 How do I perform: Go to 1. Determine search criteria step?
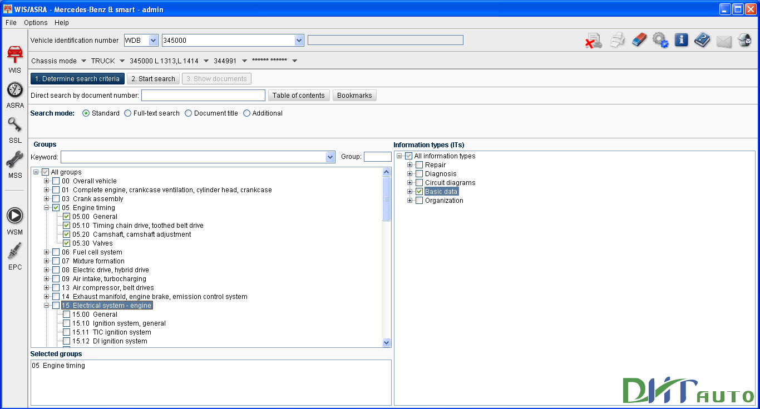click(x=77, y=79)
